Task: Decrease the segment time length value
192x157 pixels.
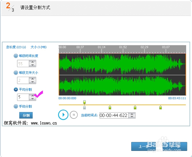Action: click(32, 65)
